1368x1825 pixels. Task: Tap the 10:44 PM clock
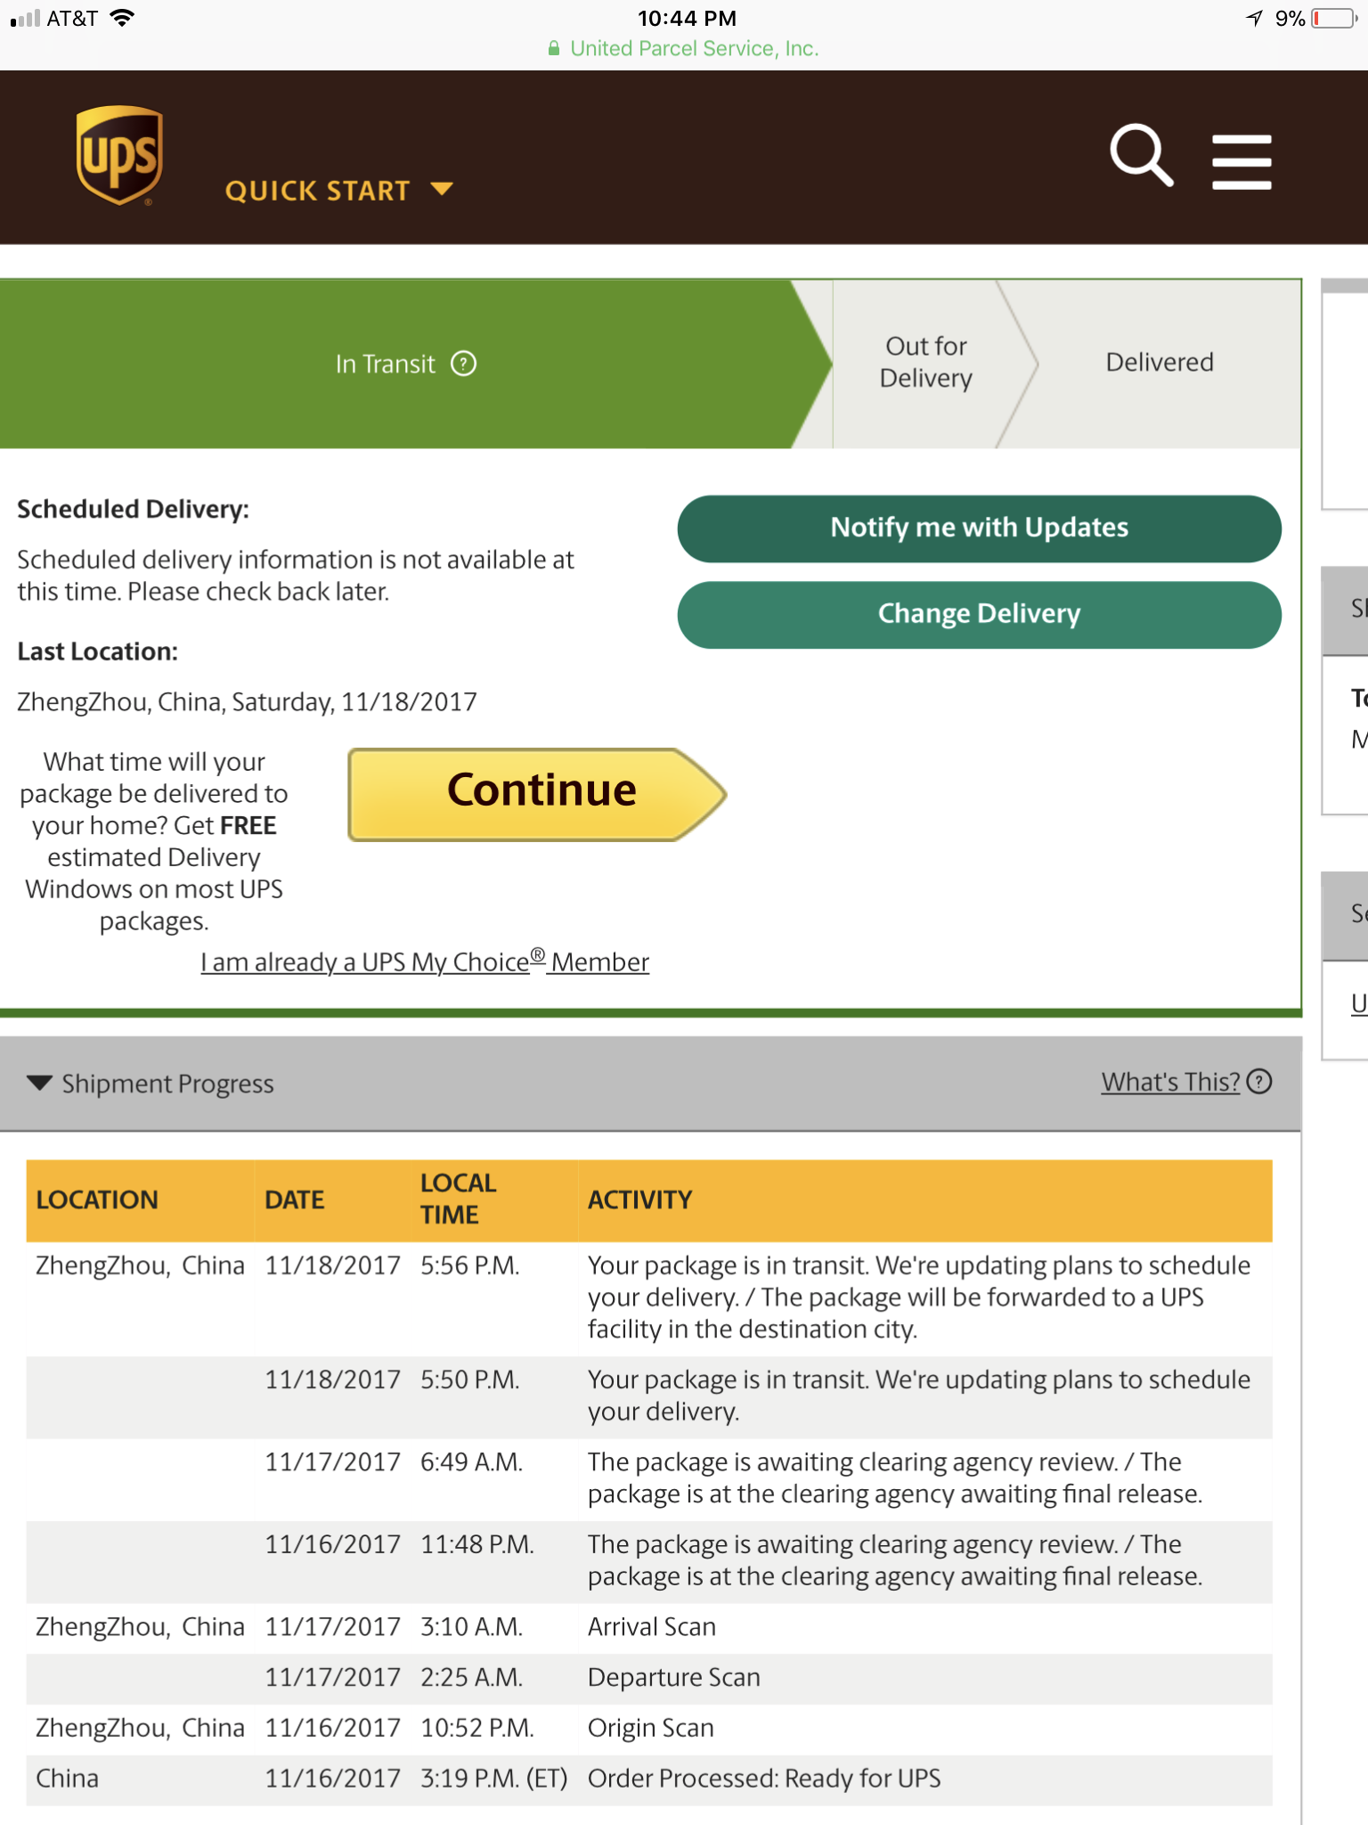click(x=687, y=19)
